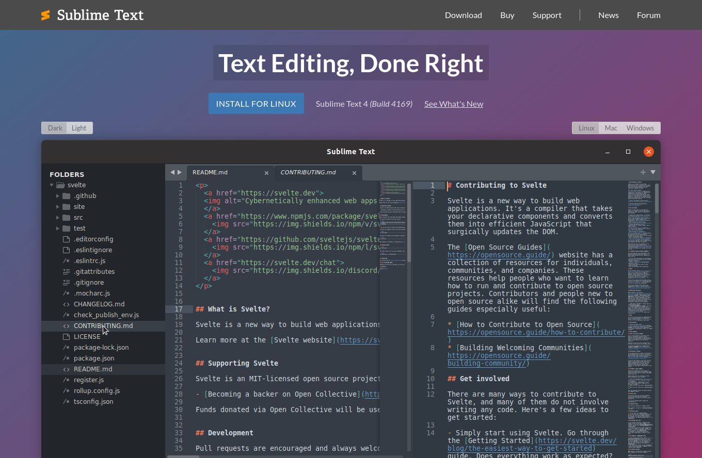The height and width of the screenshot is (458, 702).
Task: Select rollup.config.js file name in sidebar
Action: (x=97, y=391)
